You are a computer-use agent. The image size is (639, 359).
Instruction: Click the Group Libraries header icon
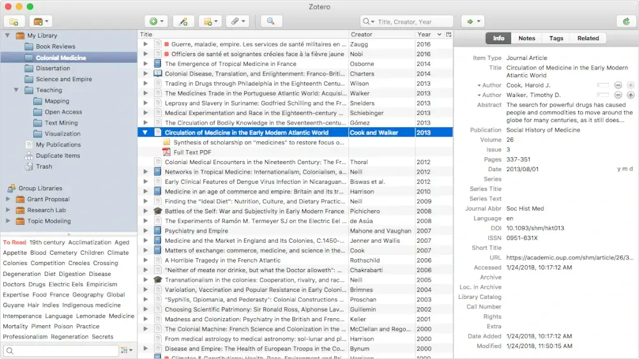pos(12,188)
